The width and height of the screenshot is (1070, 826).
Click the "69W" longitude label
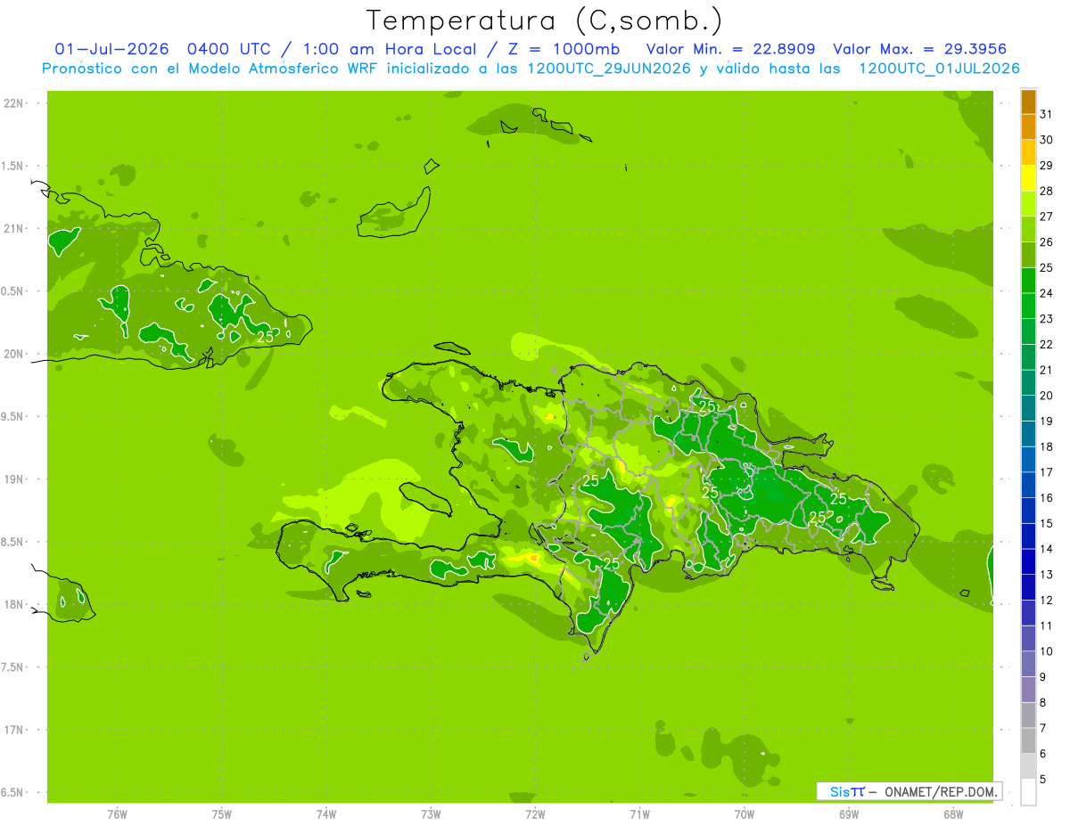coord(849,814)
